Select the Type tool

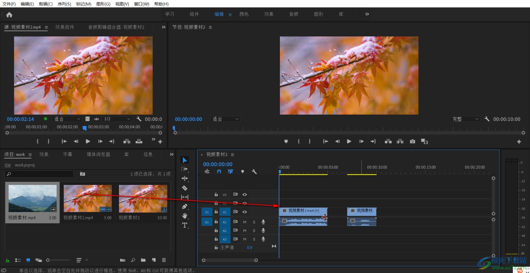[185, 225]
